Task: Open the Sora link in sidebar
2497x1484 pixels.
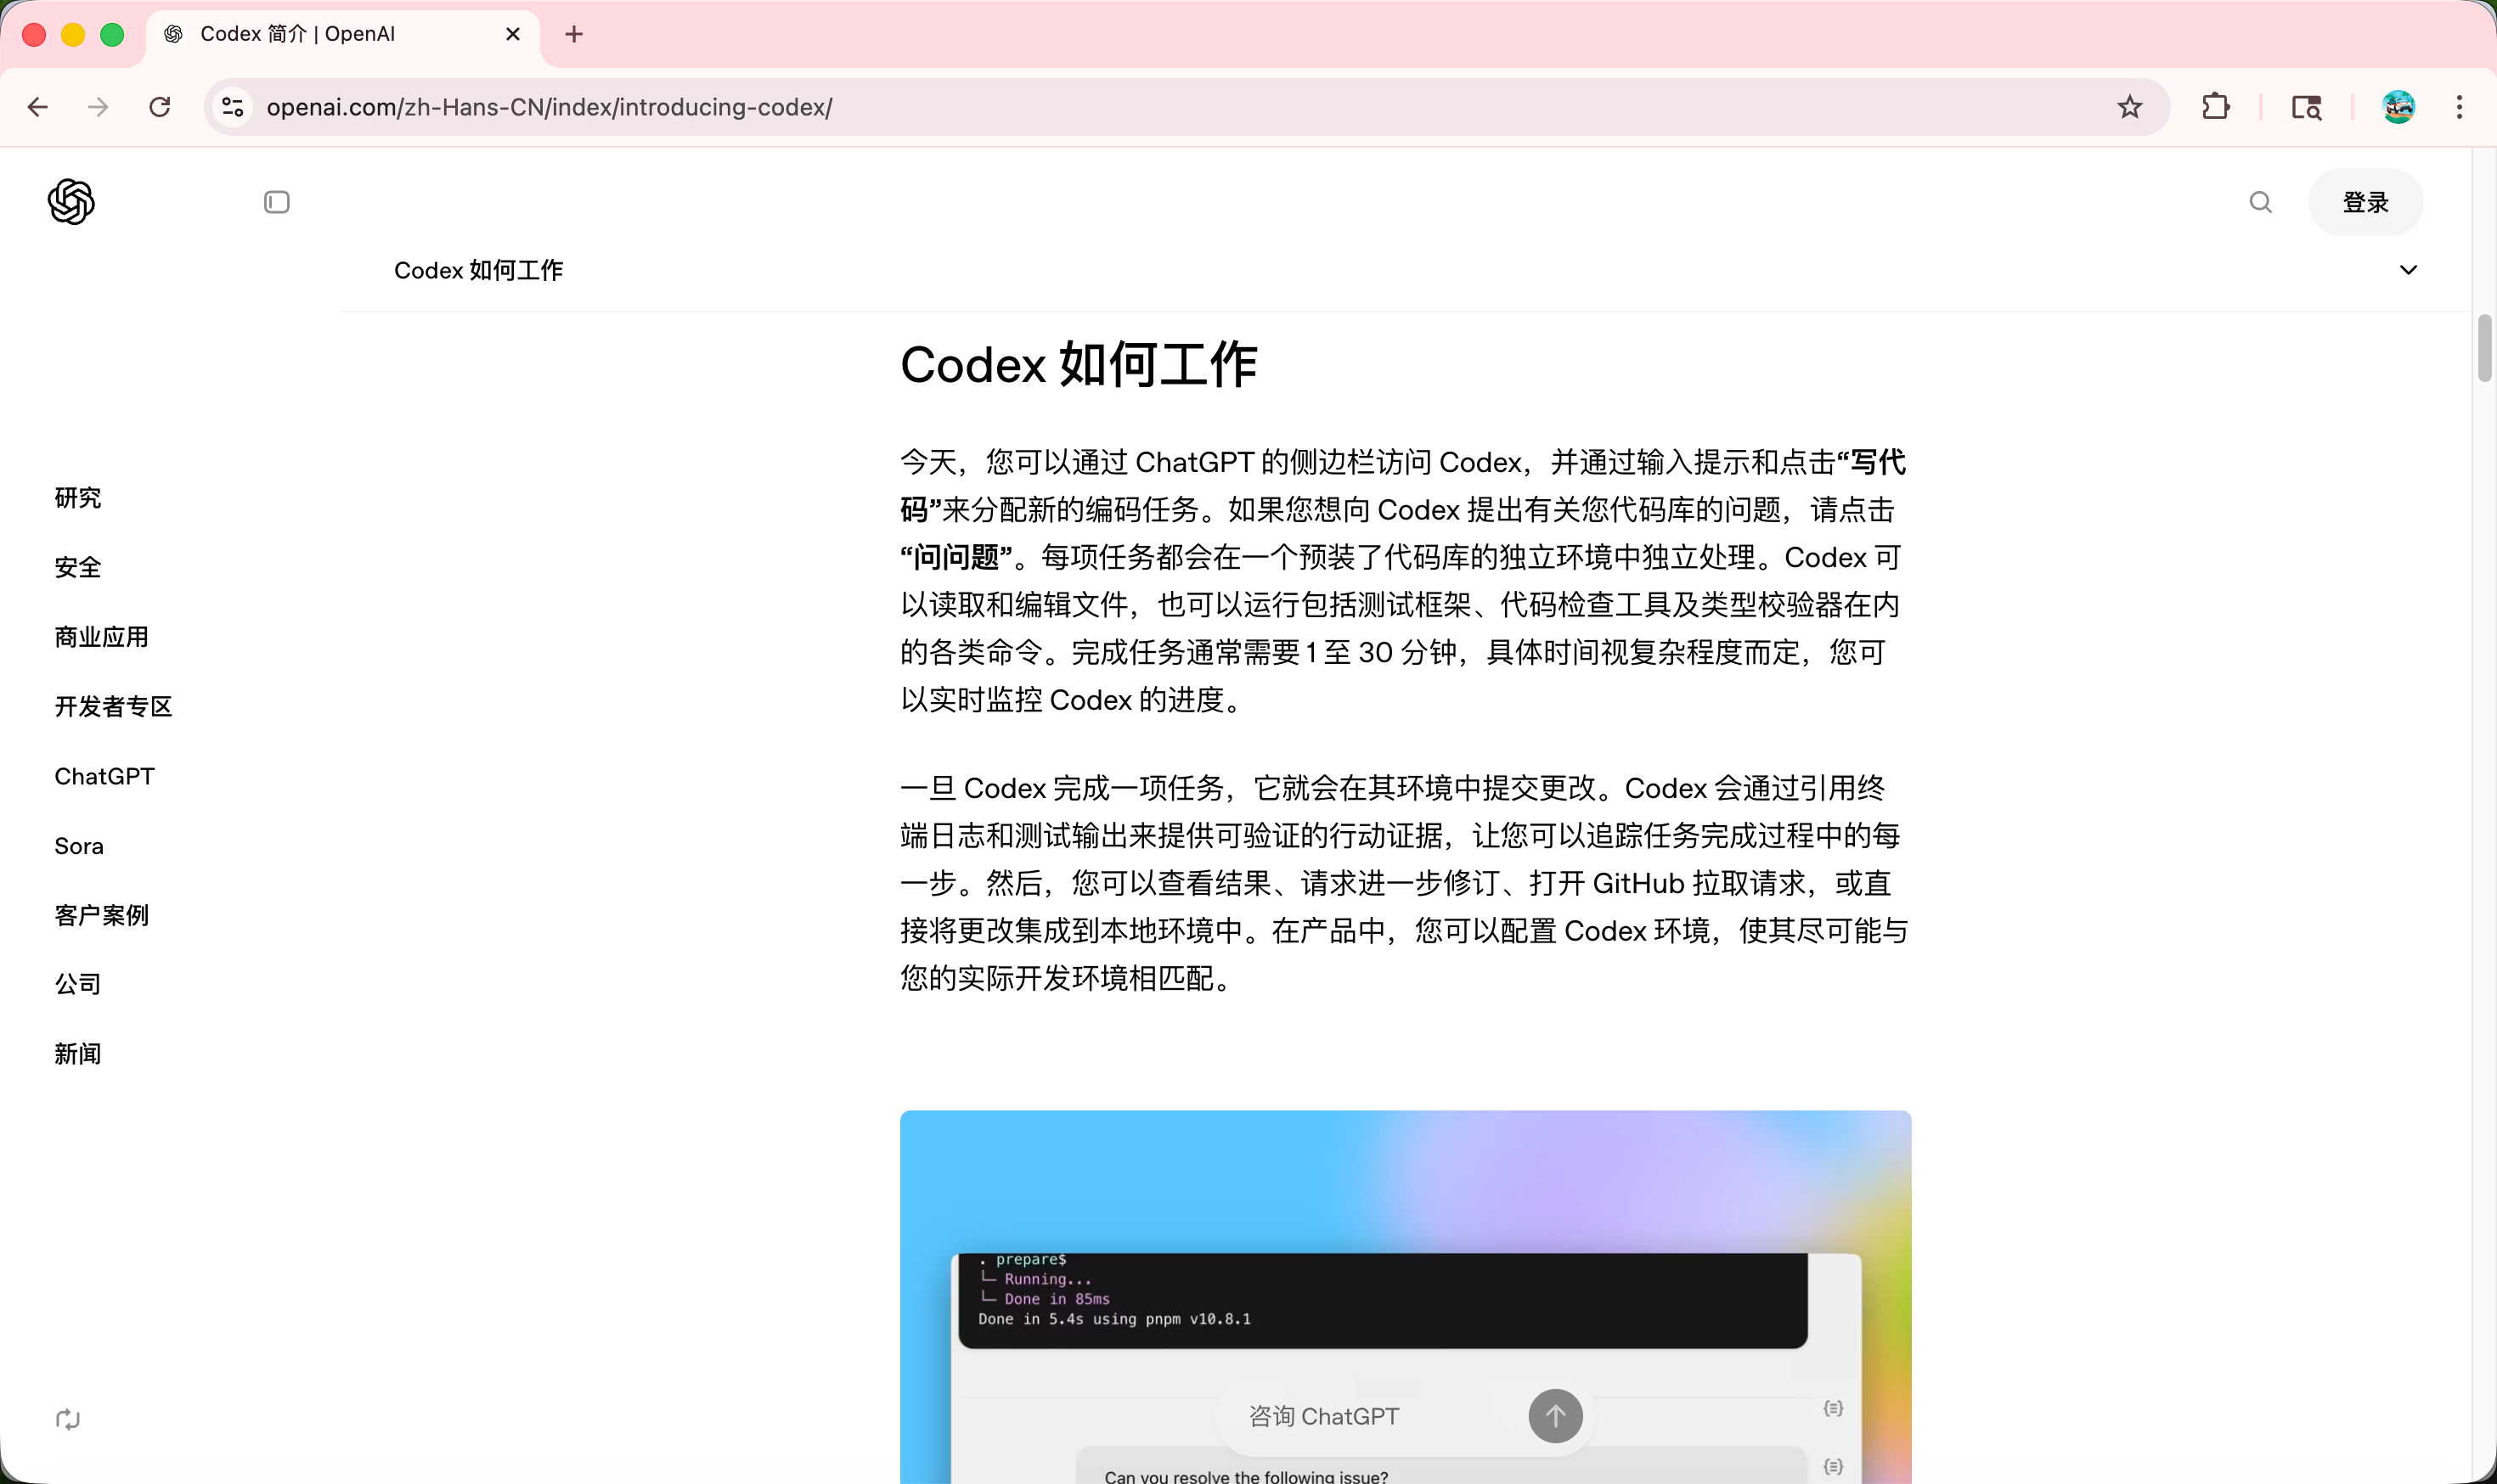Action: pos(79,846)
